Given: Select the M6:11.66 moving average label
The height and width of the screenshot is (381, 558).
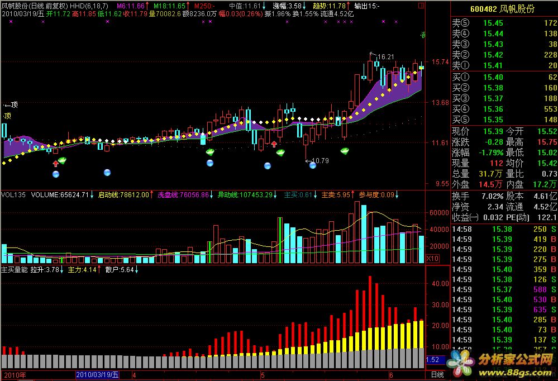Looking at the screenshot, I should tap(133, 6).
